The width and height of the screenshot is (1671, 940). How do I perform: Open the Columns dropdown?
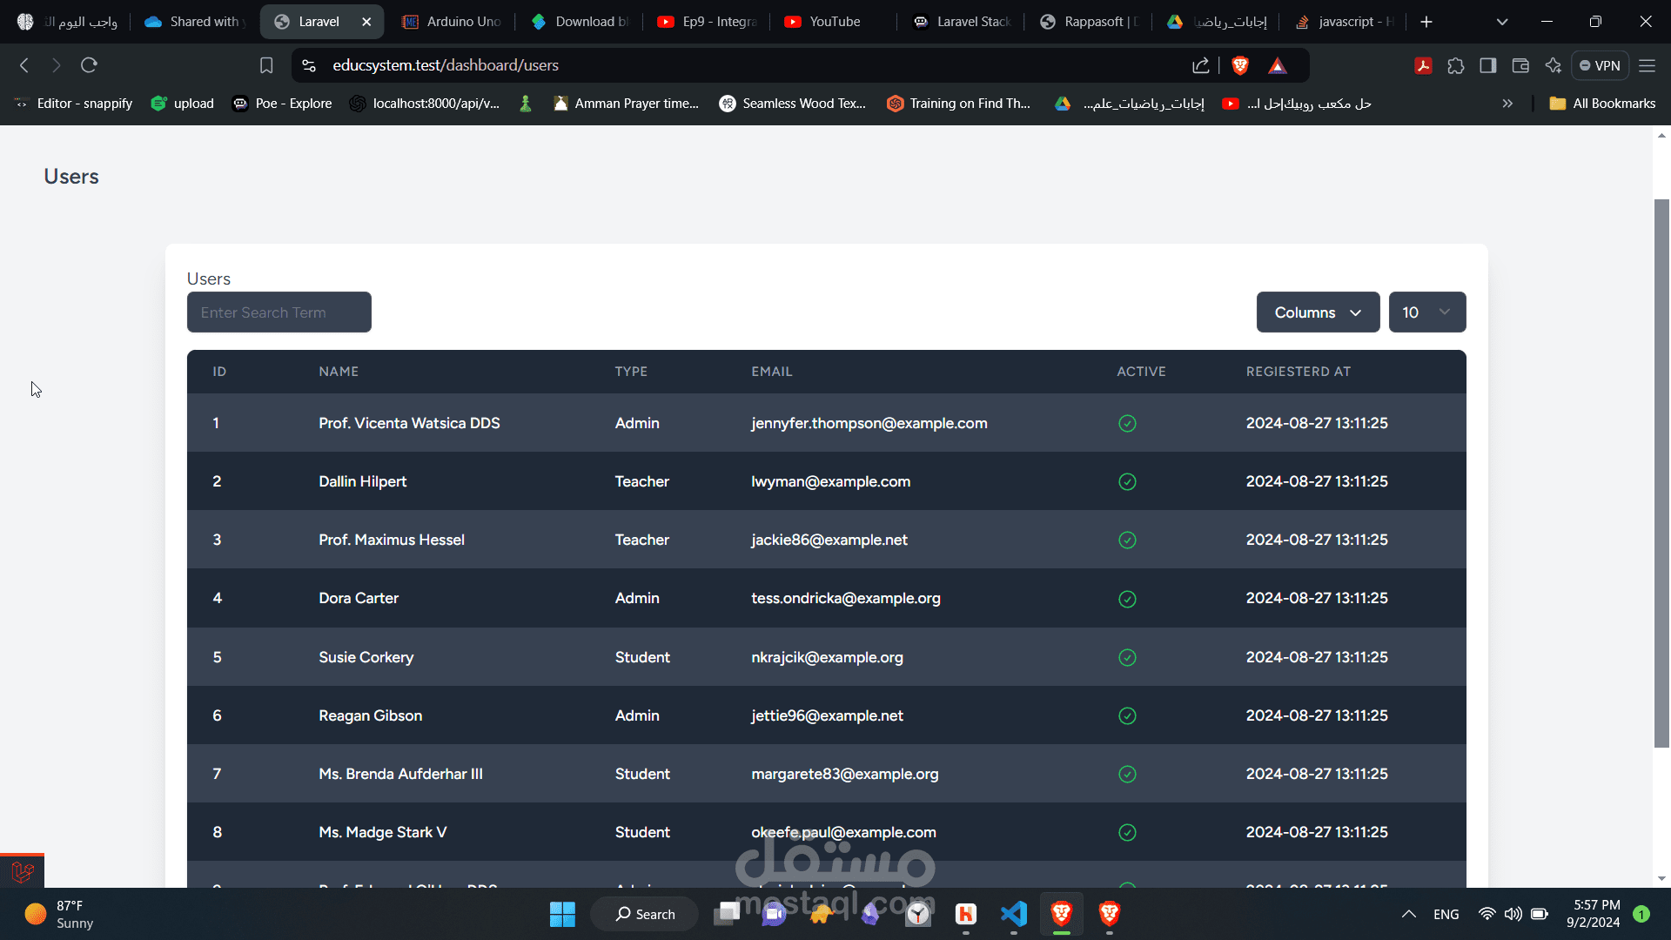(x=1318, y=312)
